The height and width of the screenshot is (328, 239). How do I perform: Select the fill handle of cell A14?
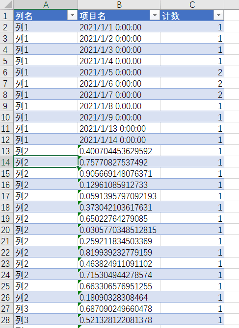(78, 167)
